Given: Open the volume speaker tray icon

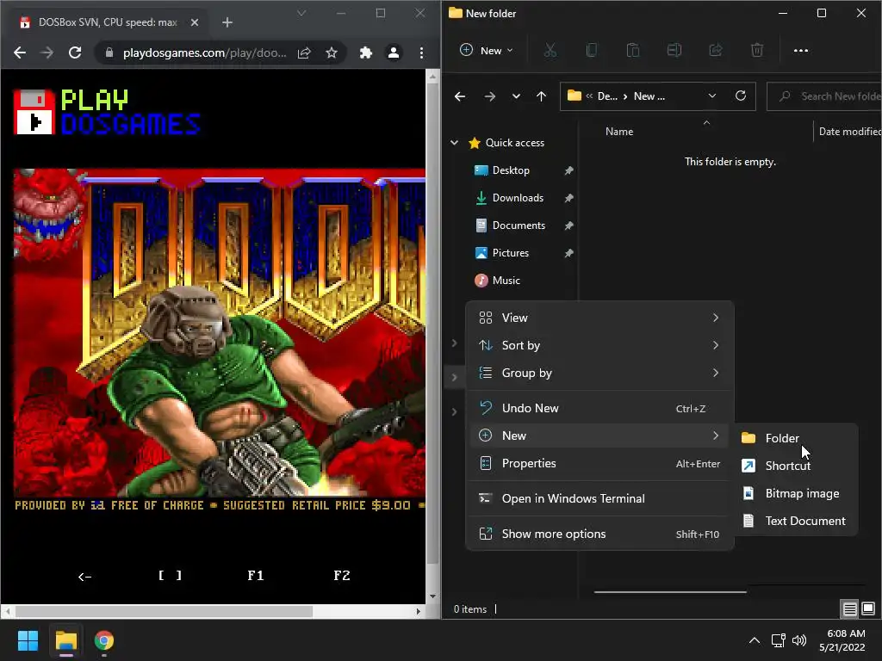Looking at the screenshot, I should pos(798,640).
